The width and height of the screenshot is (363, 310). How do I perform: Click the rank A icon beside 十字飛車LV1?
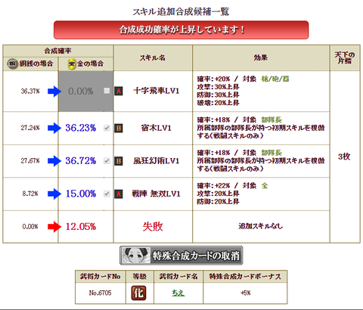(119, 91)
